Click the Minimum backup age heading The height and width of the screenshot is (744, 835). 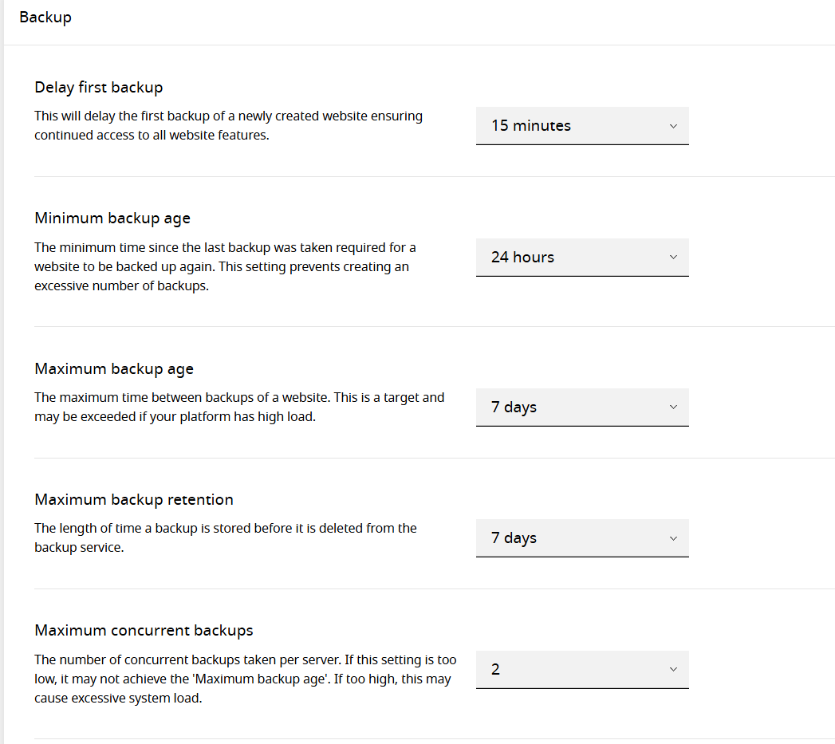click(112, 218)
